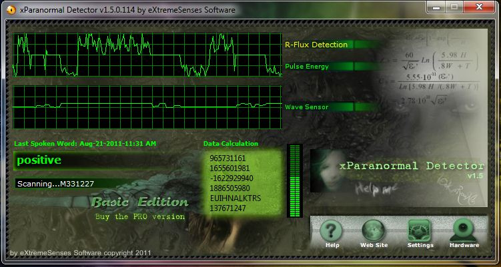Click the Wave Sensor indicator bar

click(332, 107)
